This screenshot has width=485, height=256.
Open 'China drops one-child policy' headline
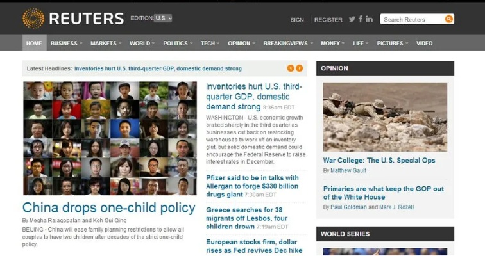click(x=109, y=208)
